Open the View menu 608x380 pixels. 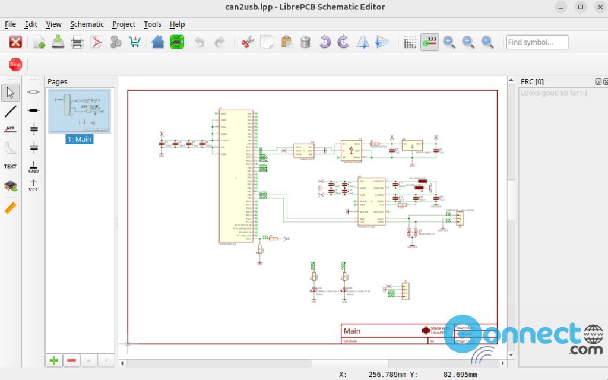pos(53,24)
